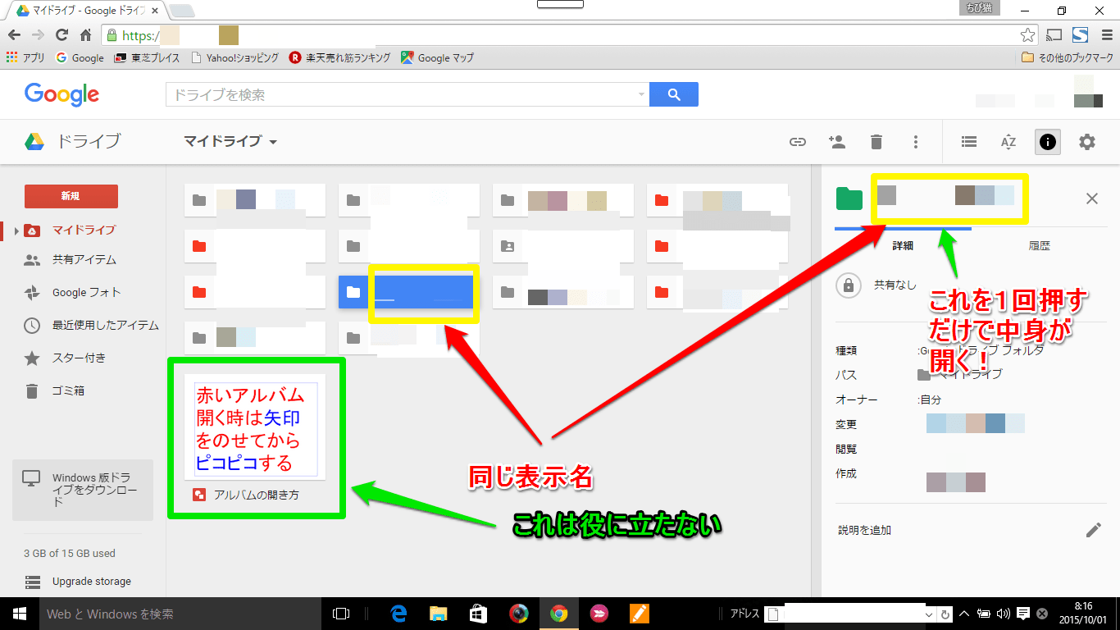Screen dimensions: 1120x630
Task: Open アルバムの開き方 file thumbnail
Action: (255, 427)
